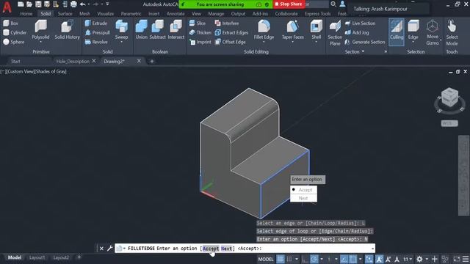Click the Add Jog tool
Screen dimensions: 470x264
[x=357, y=32]
